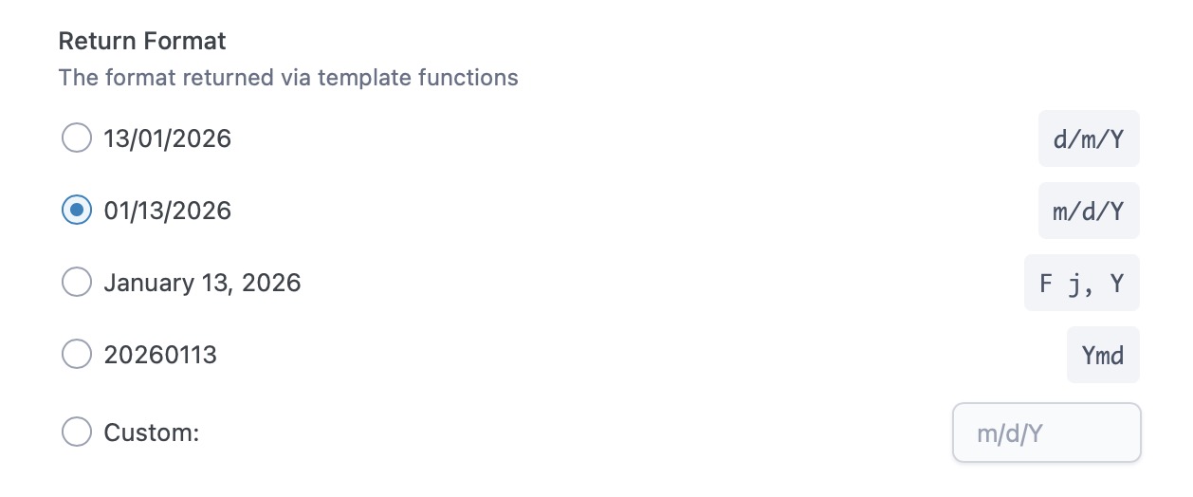Select the 13/01/2026 radio button

point(77,138)
